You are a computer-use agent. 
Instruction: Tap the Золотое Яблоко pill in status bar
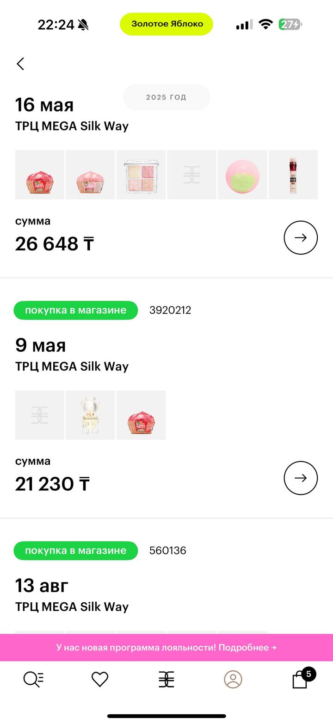166,24
